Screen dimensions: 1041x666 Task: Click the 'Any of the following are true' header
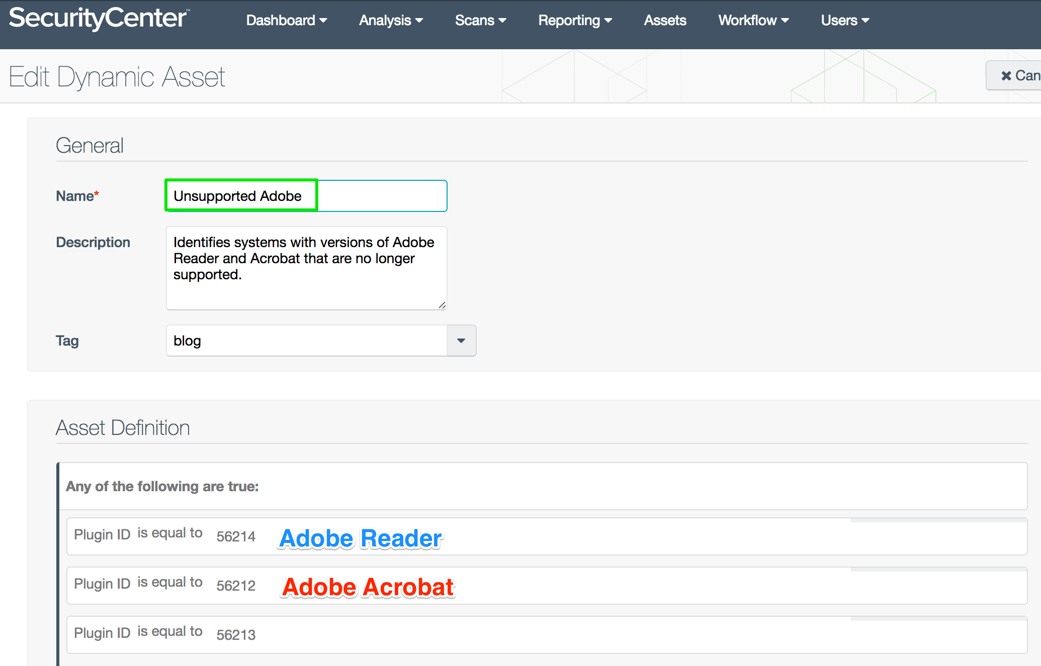[x=162, y=486]
